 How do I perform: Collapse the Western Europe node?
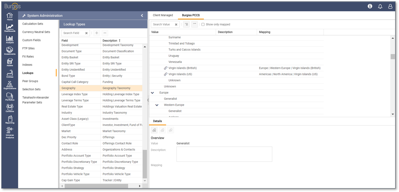click(x=157, y=105)
